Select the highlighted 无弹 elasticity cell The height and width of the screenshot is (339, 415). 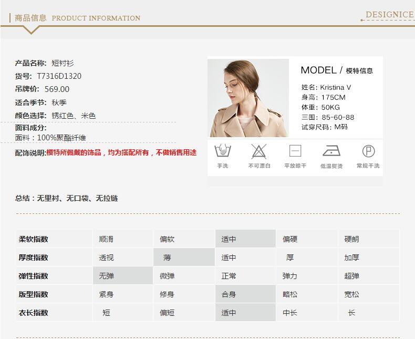click(123, 276)
